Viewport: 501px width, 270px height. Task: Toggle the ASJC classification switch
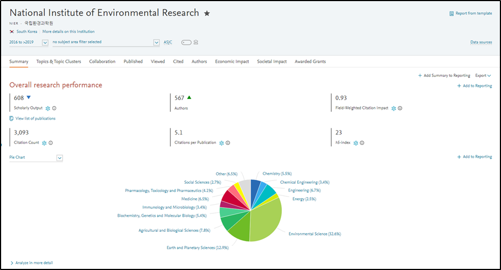point(186,43)
